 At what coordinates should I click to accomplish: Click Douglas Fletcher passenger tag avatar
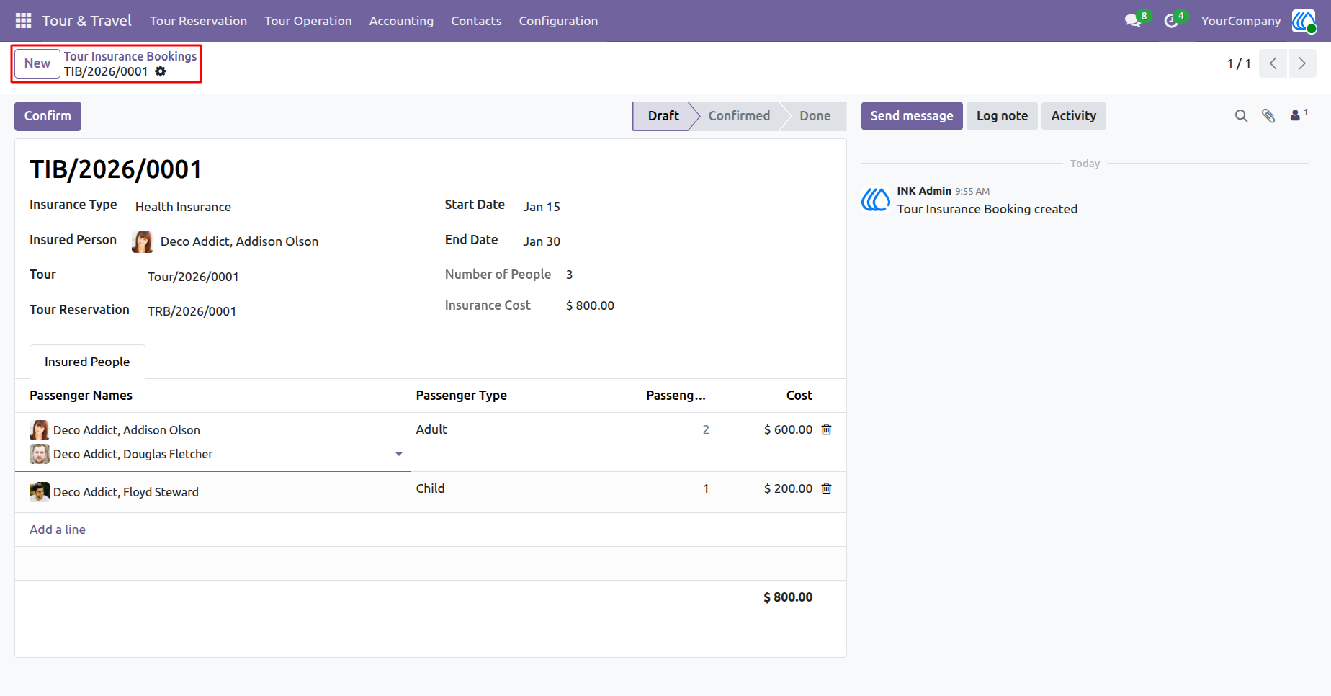(x=40, y=454)
